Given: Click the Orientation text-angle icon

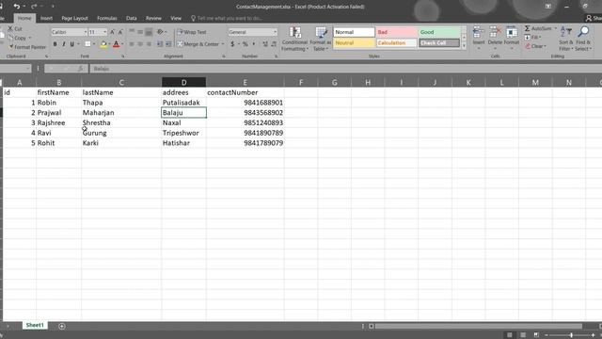Looking at the screenshot, I should point(160,32).
